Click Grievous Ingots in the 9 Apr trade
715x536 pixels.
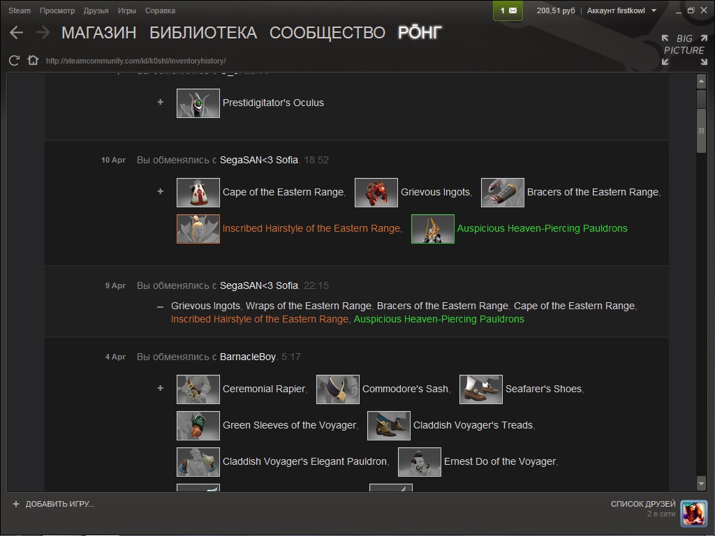coord(206,306)
